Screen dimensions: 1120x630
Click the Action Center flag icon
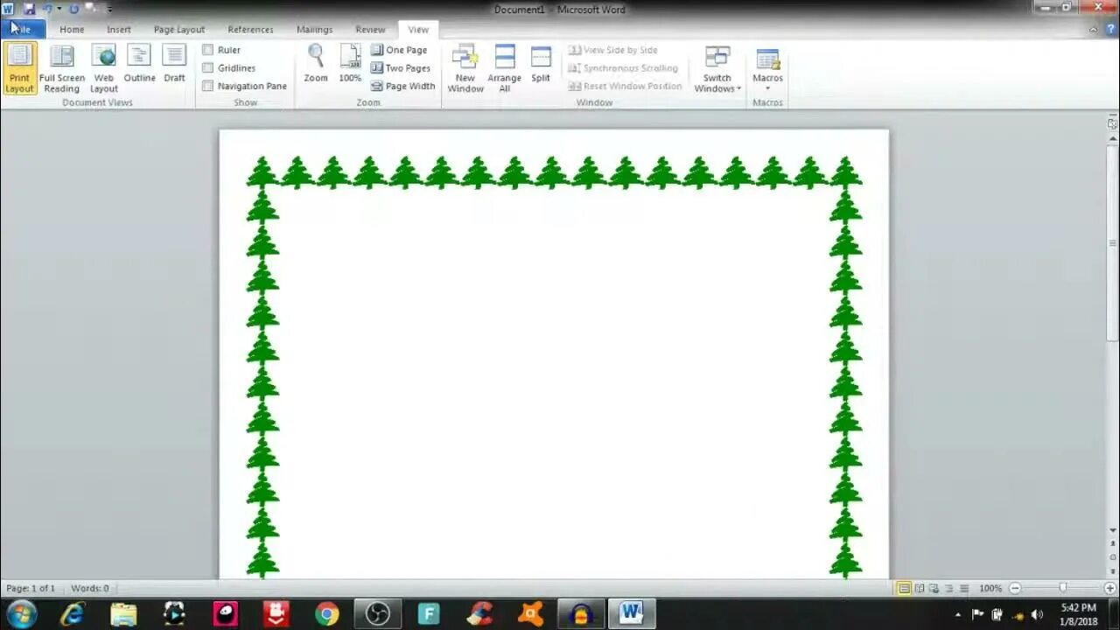click(978, 614)
